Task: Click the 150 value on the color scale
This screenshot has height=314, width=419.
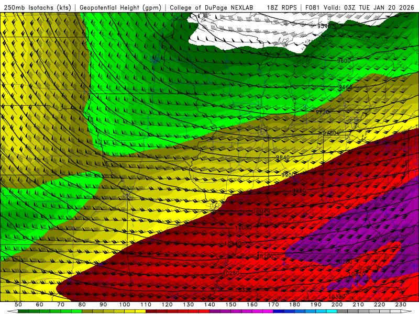Action: coord(231,305)
